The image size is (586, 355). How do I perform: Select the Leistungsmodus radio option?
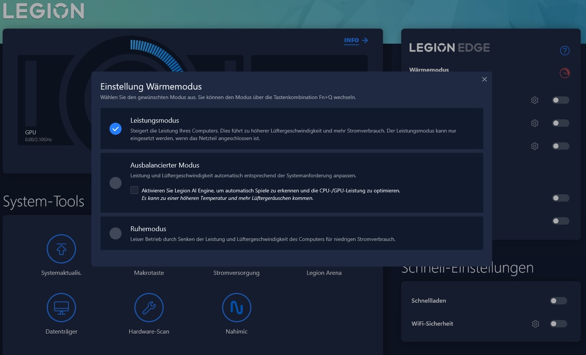click(116, 129)
